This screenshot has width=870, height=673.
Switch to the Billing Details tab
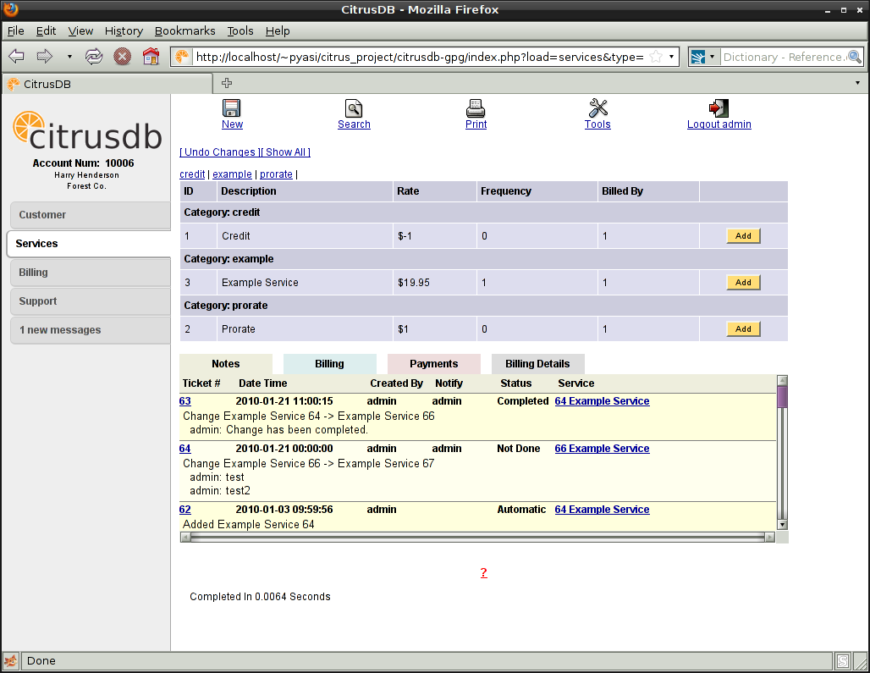[537, 364]
